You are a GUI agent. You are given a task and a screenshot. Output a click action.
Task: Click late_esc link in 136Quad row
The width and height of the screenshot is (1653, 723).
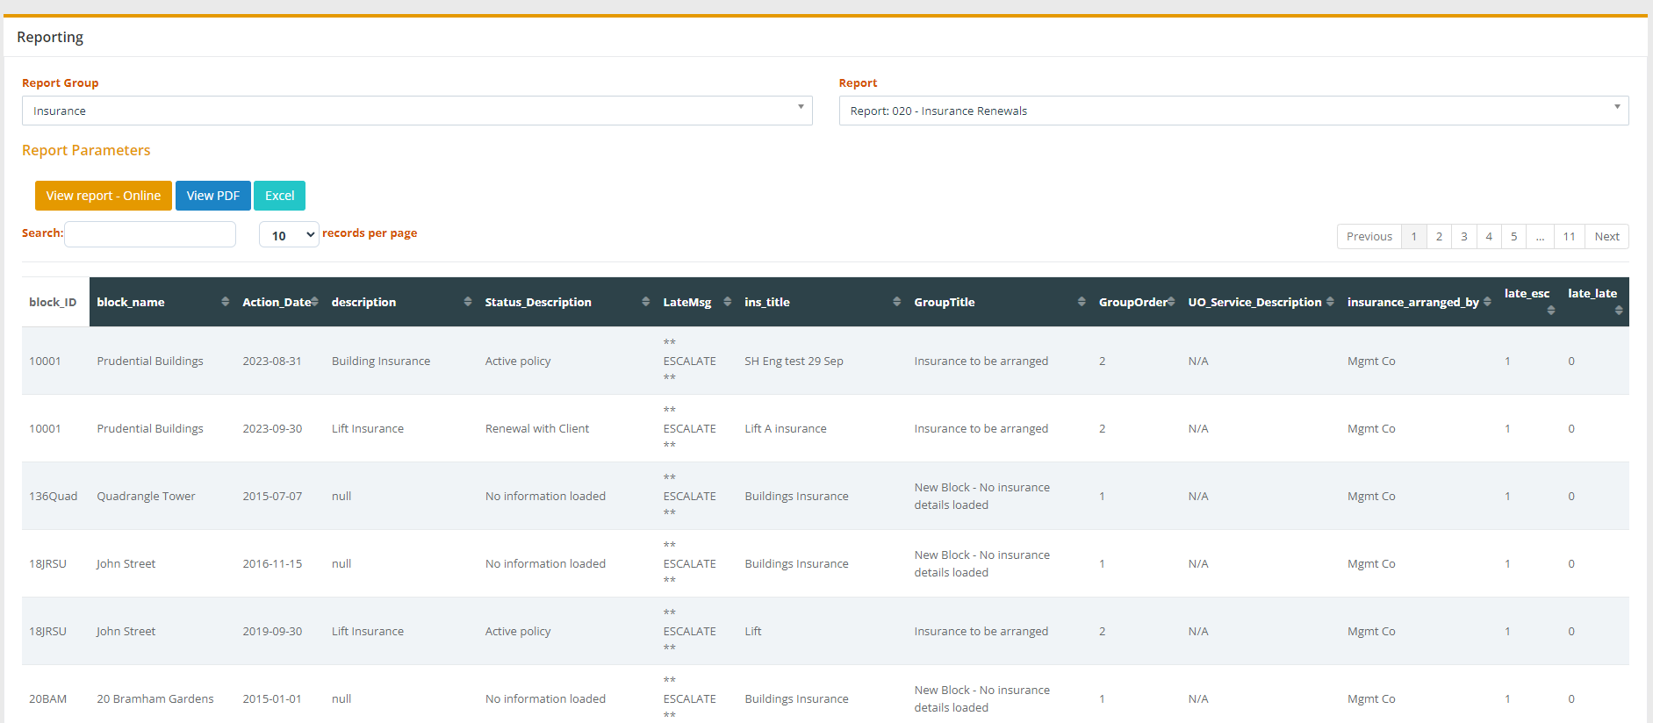pyautogui.click(x=1507, y=497)
